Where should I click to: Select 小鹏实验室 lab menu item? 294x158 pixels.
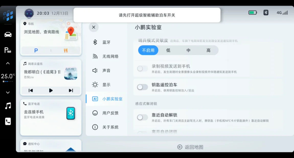click(107, 99)
